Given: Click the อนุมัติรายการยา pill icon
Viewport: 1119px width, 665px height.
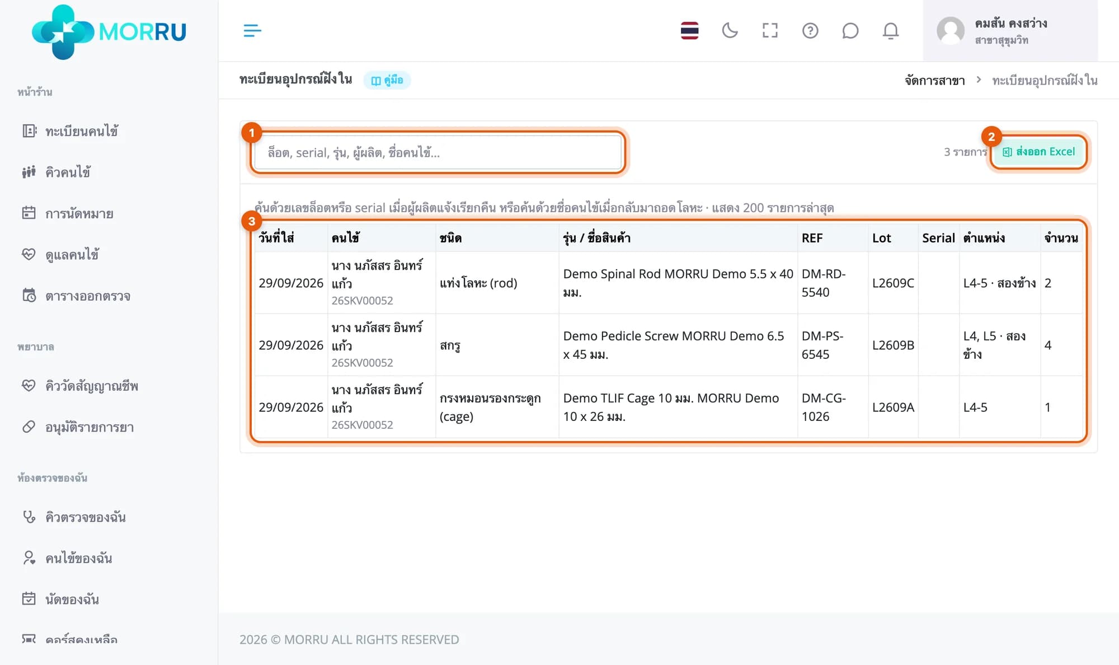Looking at the screenshot, I should click(x=29, y=427).
